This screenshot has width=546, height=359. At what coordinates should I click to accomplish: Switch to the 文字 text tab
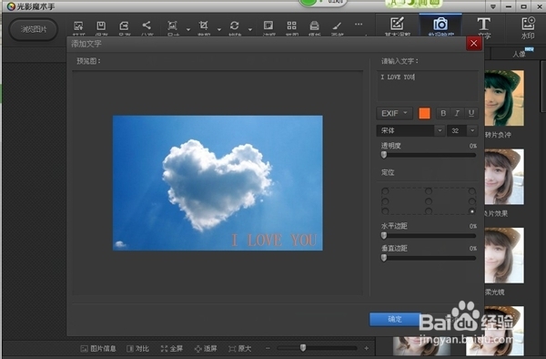pyautogui.click(x=484, y=28)
